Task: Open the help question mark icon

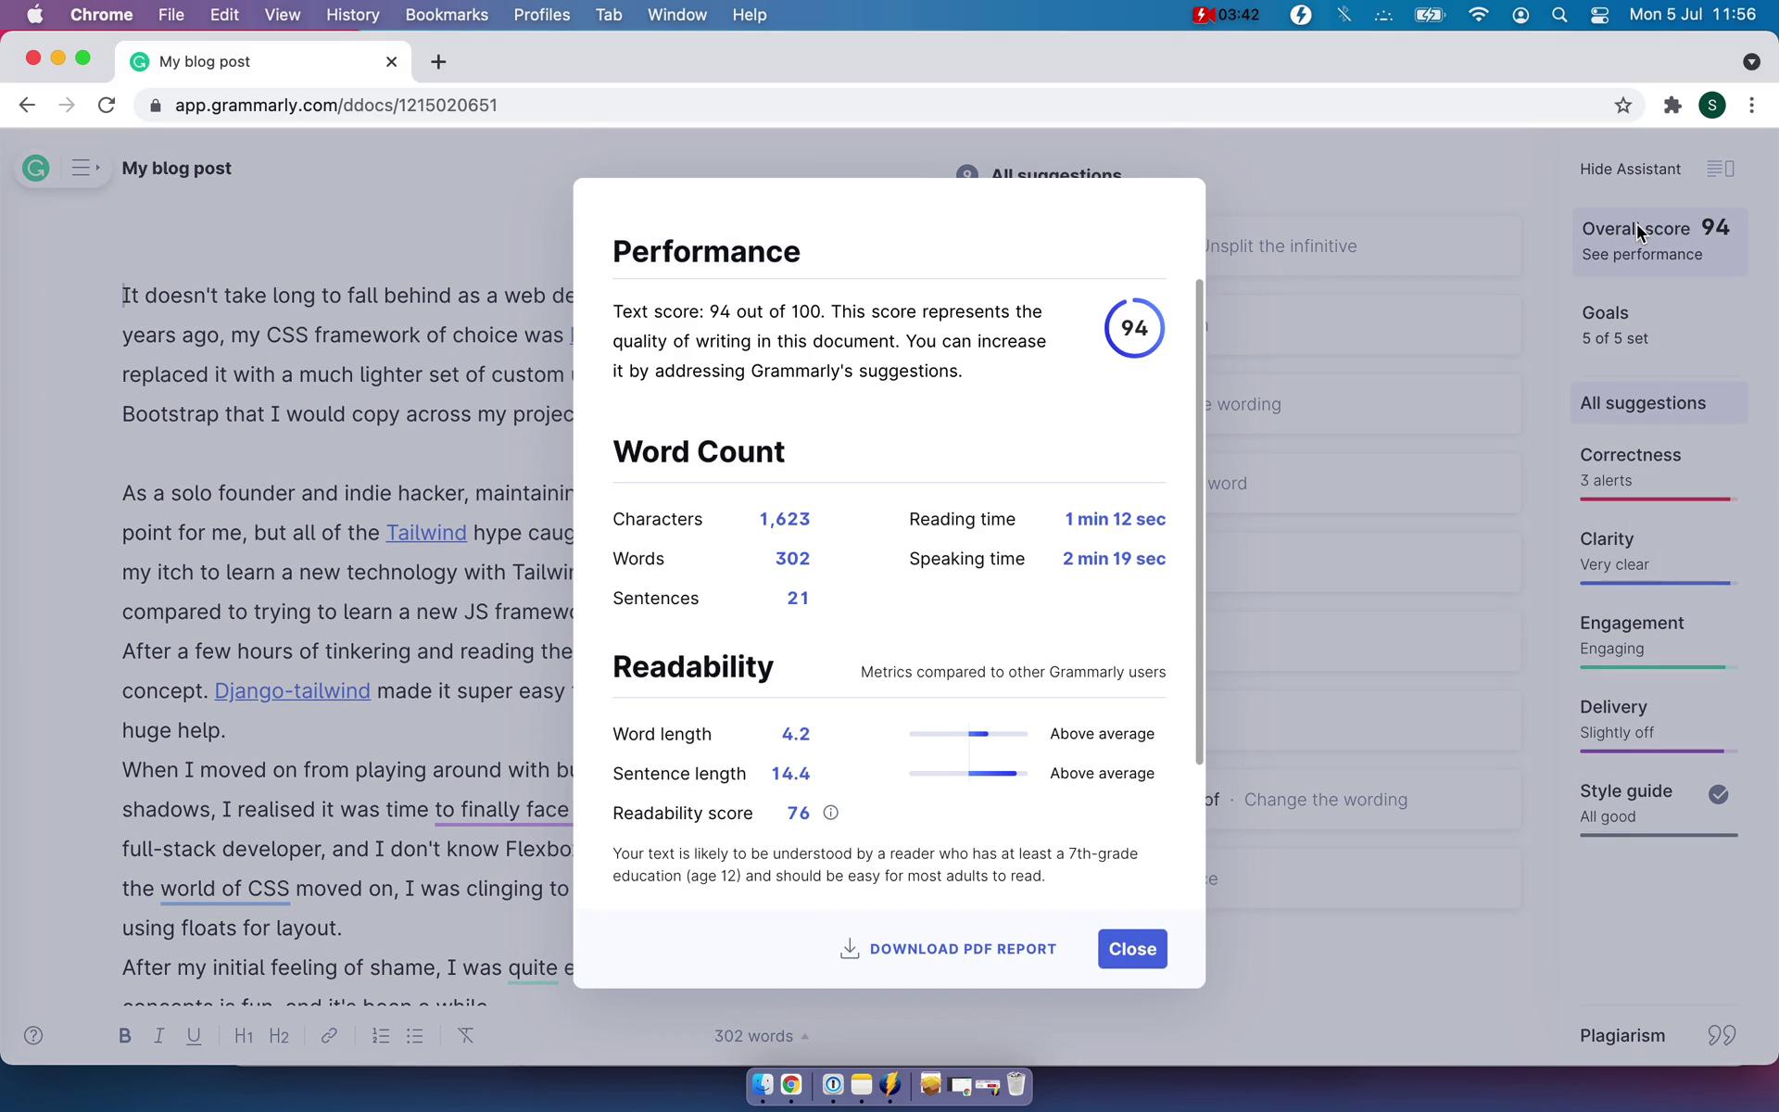Action: click(x=33, y=1036)
